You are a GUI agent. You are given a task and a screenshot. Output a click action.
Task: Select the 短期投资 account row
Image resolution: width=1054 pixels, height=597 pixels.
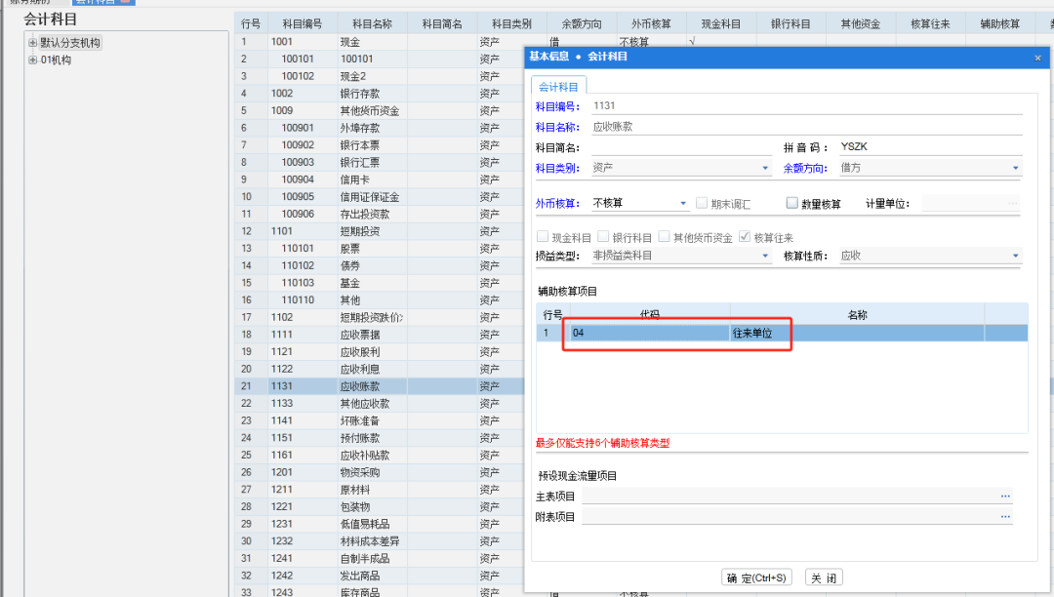coord(380,231)
